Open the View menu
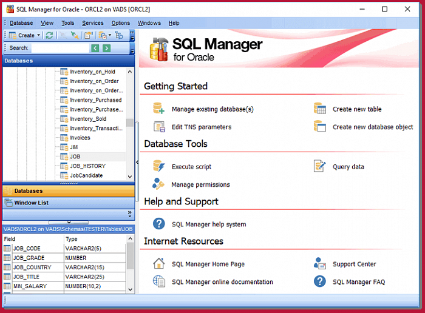Screen dimensions: 425x313 click(x=47, y=23)
